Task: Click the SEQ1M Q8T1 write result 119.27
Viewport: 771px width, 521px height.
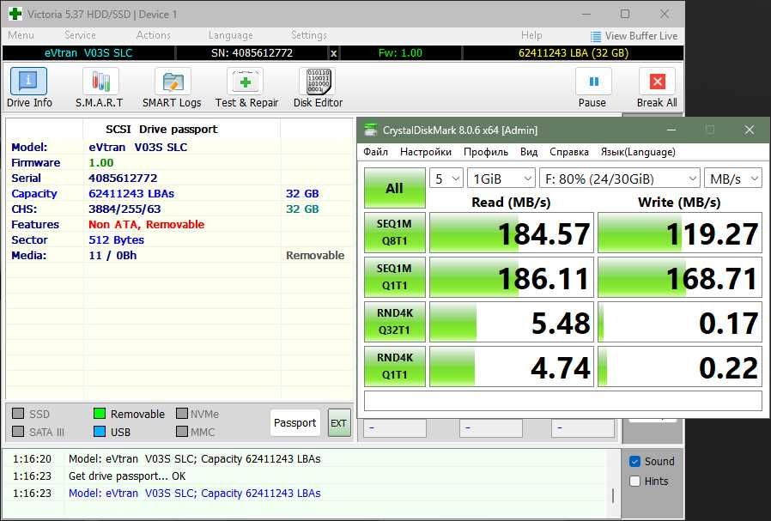Action: pos(680,233)
